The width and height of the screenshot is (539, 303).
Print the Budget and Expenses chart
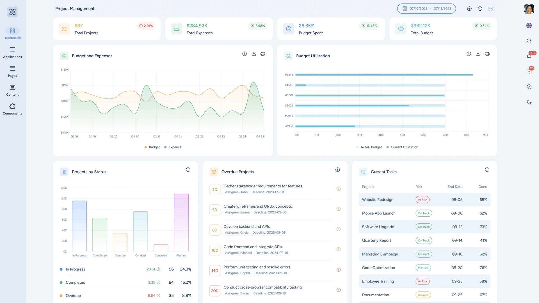(263, 54)
